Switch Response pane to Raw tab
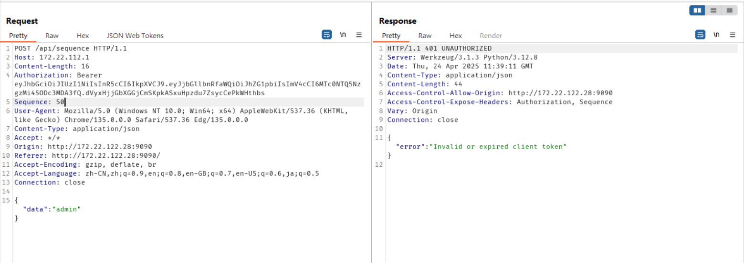744x263 pixels. 425,36
